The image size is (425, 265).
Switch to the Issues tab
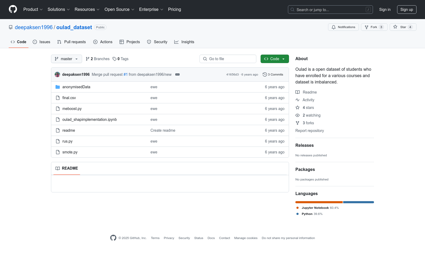[41, 42]
